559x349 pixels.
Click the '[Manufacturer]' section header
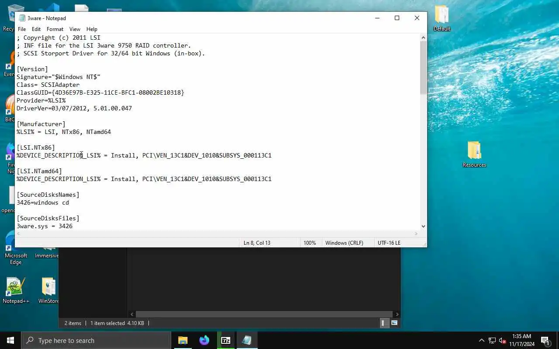coord(41,124)
